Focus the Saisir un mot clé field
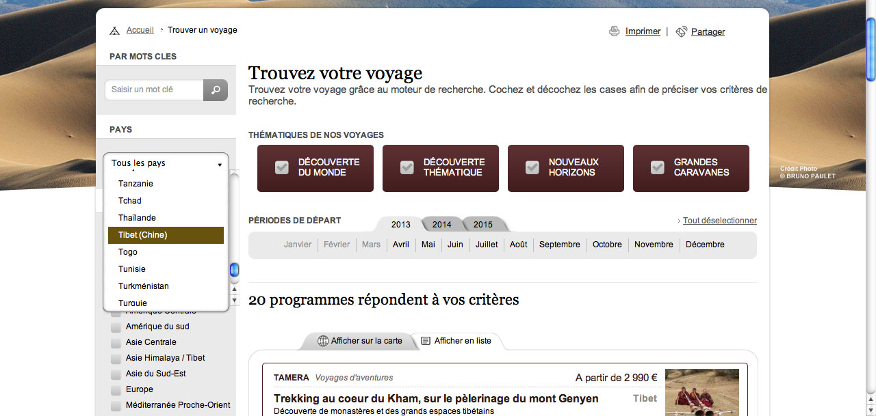The width and height of the screenshot is (876, 416). pos(154,89)
